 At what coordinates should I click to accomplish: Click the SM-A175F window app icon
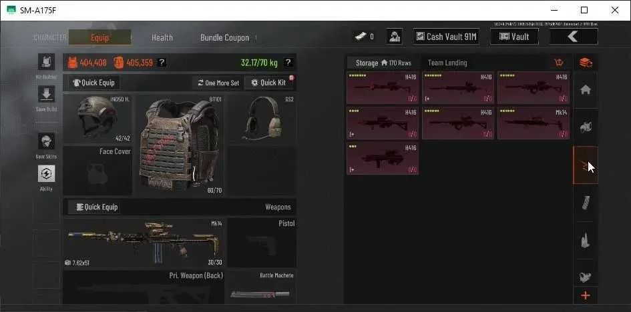[x=11, y=10]
